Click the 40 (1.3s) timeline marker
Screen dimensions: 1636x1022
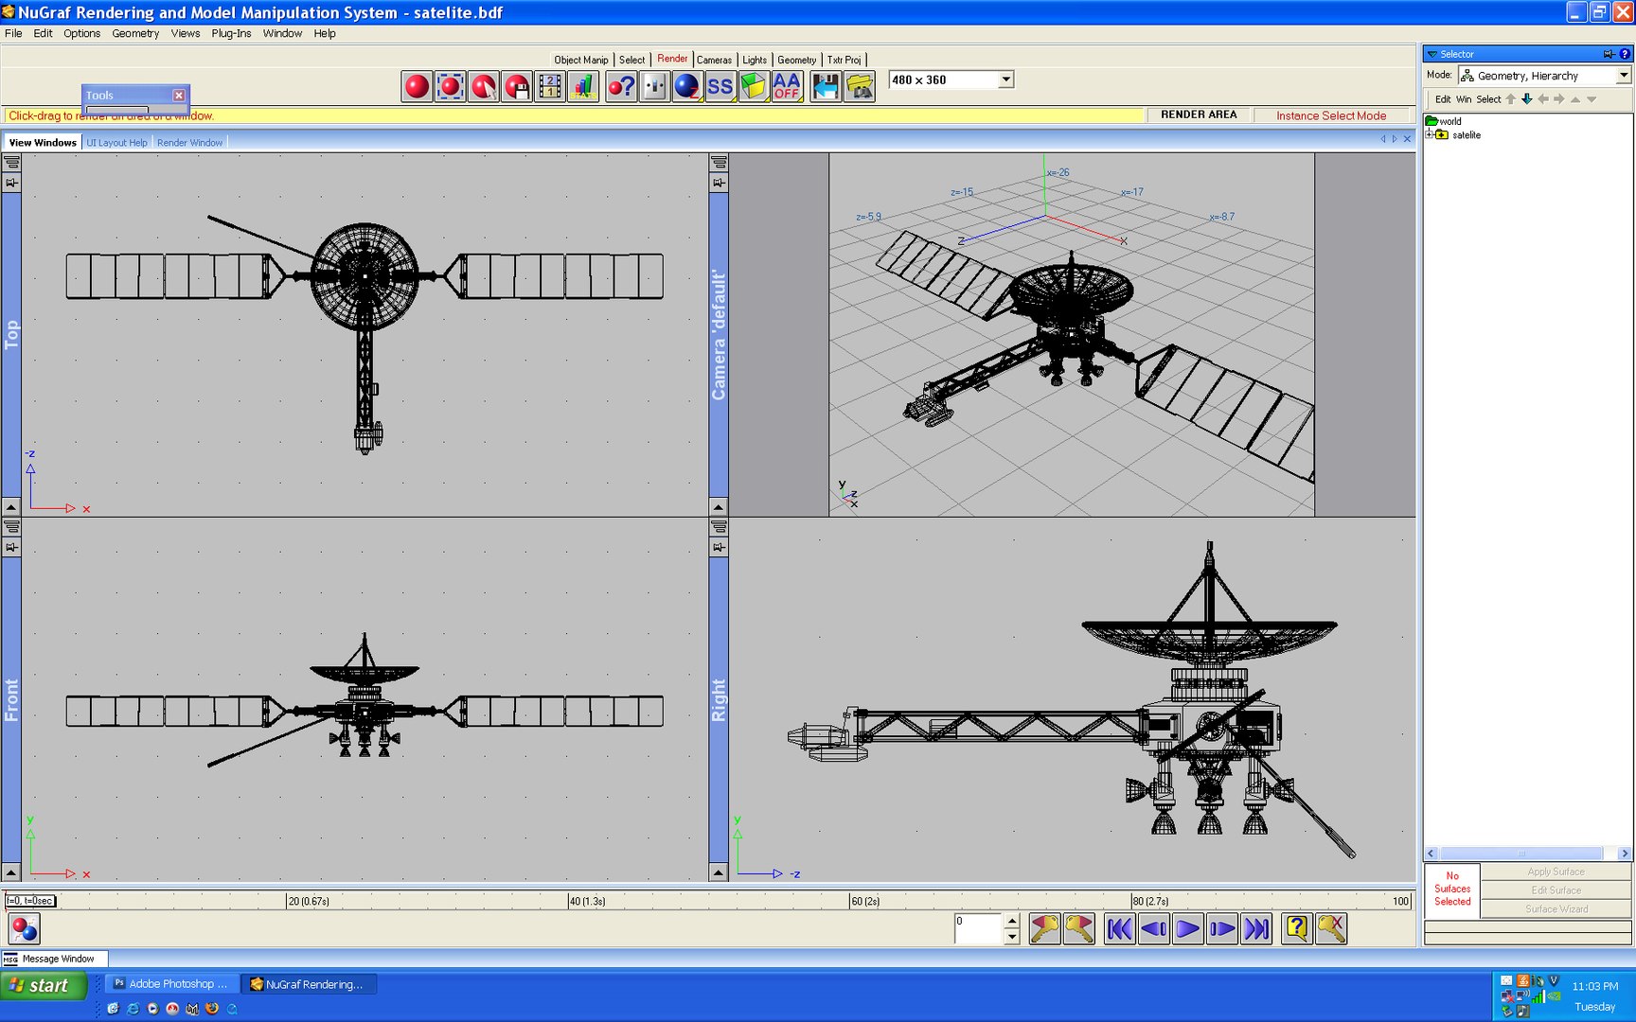587,901
